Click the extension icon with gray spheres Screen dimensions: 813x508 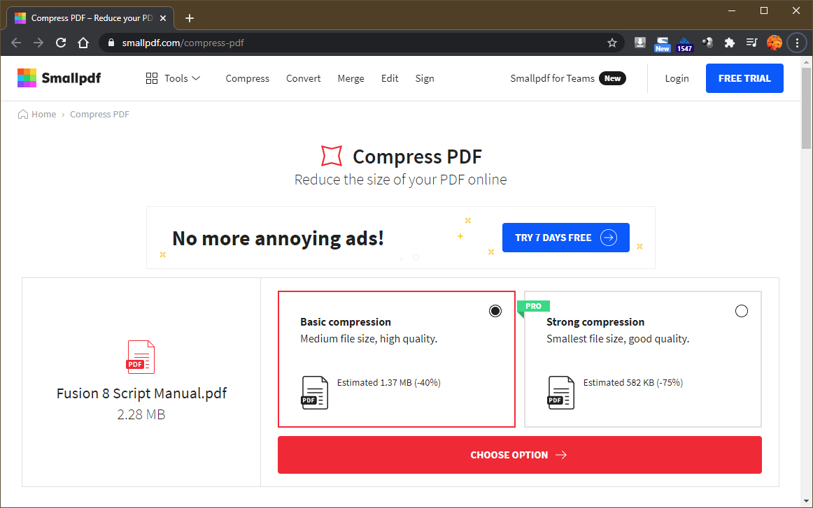coord(707,43)
